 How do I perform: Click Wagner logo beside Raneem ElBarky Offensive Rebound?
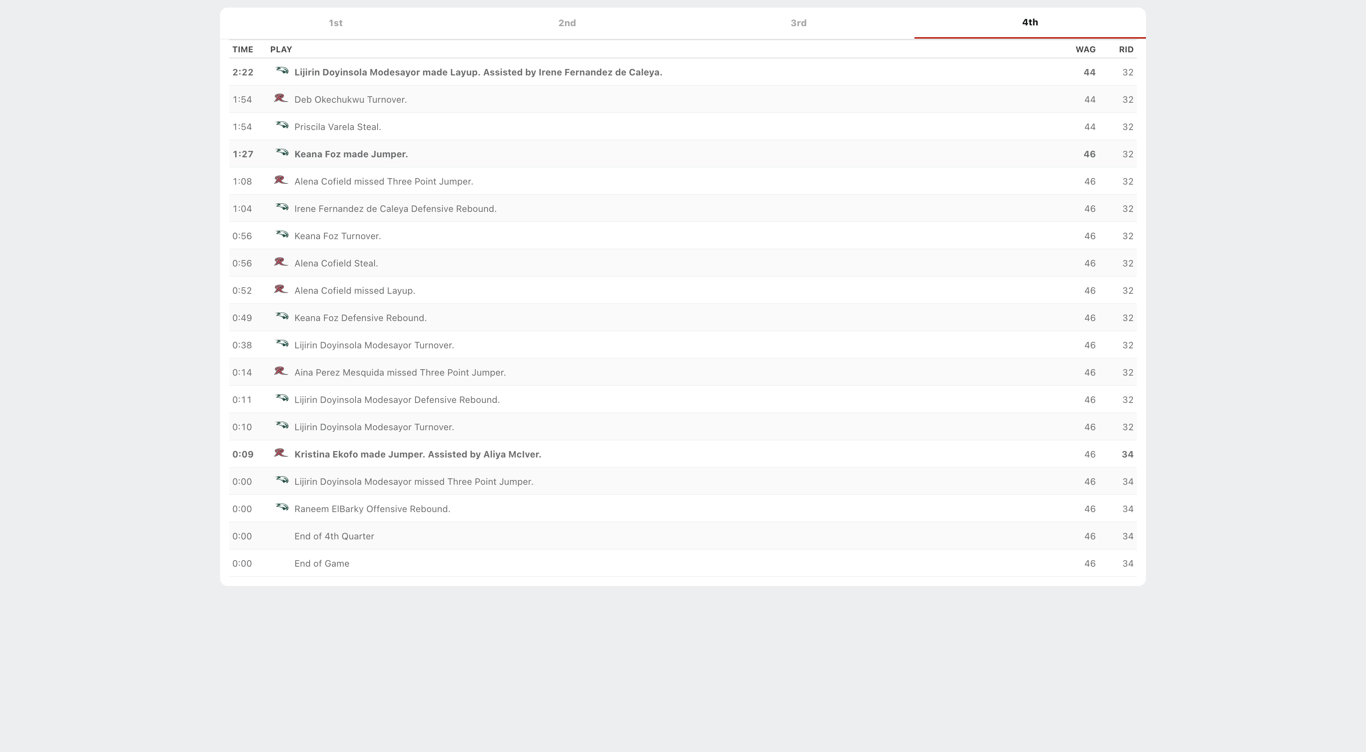pyautogui.click(x=281, y=508)
